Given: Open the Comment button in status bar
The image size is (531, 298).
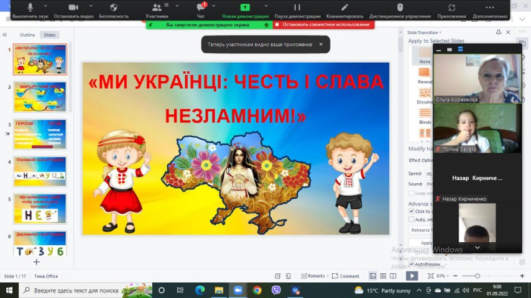Looking at the screenshot, I should pos(346,276).
